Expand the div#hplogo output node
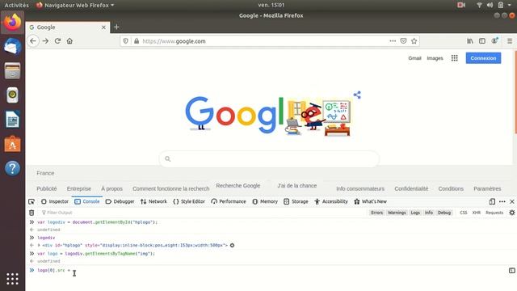Screen dimensions: 517x291 click(x=39, y=246)
